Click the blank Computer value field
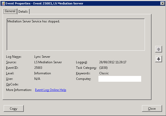Viewport: 166px width, 116px height. (120, 79)
